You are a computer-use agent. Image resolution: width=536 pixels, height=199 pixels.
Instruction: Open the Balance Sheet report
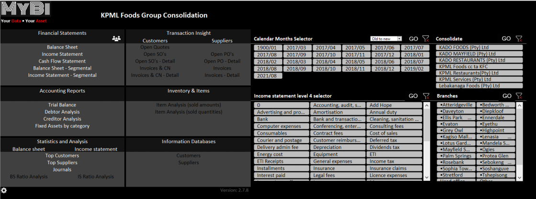tap(62, 47)
